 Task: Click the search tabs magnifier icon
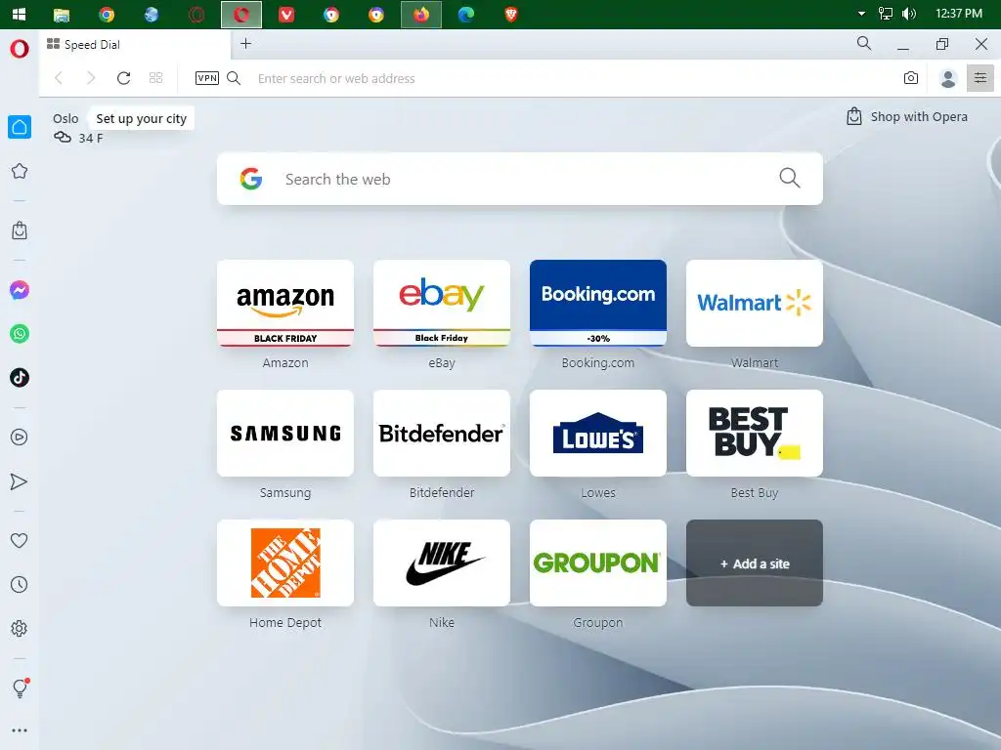point(864,43)
